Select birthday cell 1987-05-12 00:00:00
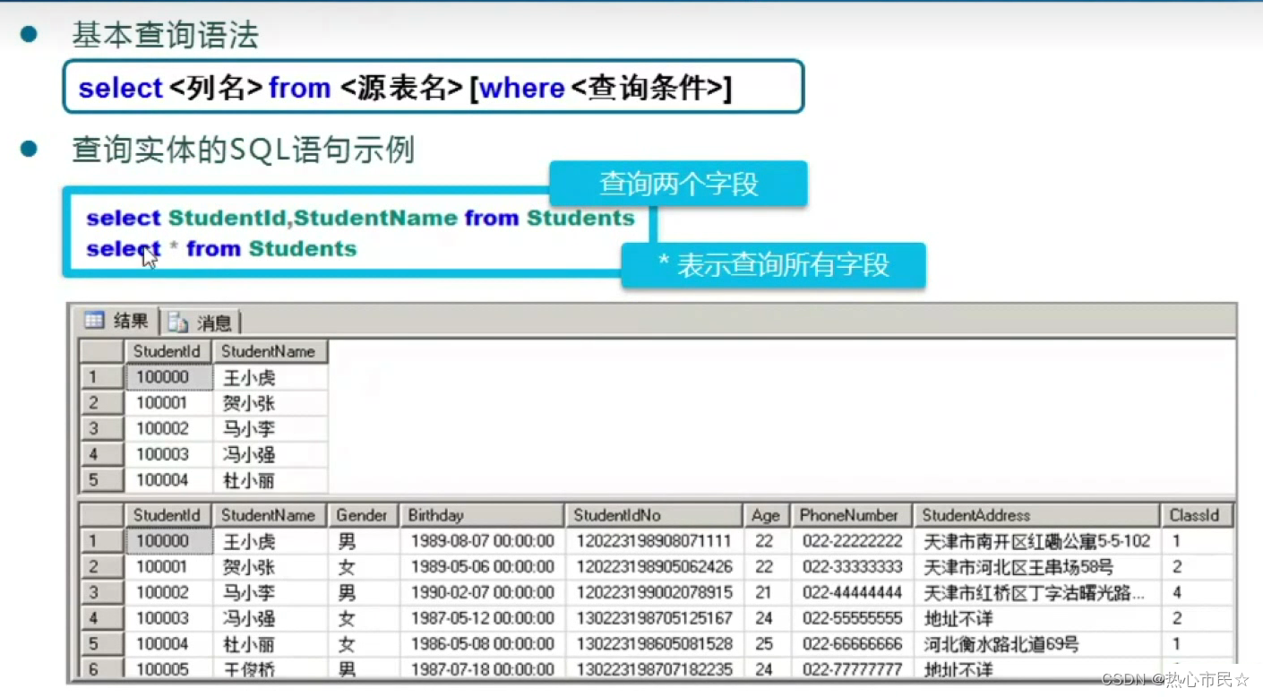 [x=481, y=618]
